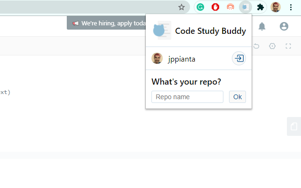Click the jppianta user avatar
The width and height of the screenshot is (301, 188).
pos(157,59)
